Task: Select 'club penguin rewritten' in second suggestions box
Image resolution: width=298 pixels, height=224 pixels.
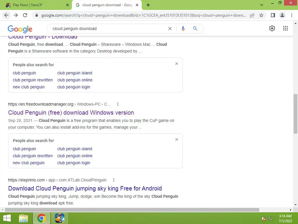Action: (x=33, y=156)
